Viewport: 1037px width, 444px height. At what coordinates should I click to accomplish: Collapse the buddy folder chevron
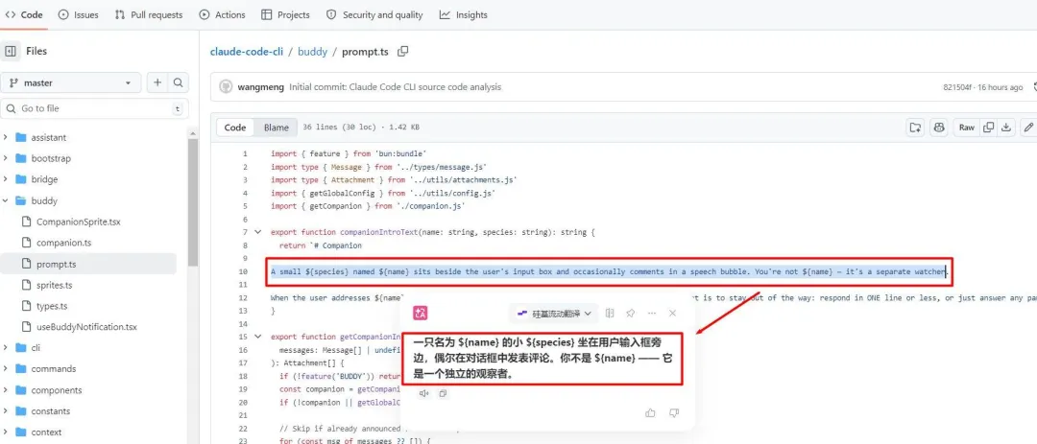click(6, 200)
